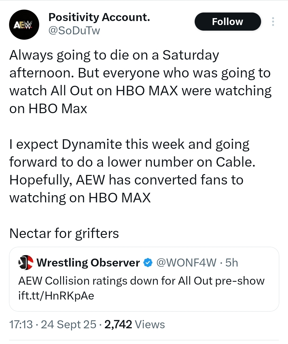Image resolution: width=288 pixels, height=344 pixels.
Task: Open the Wrestling Observer account name
Action: (88, 263)
